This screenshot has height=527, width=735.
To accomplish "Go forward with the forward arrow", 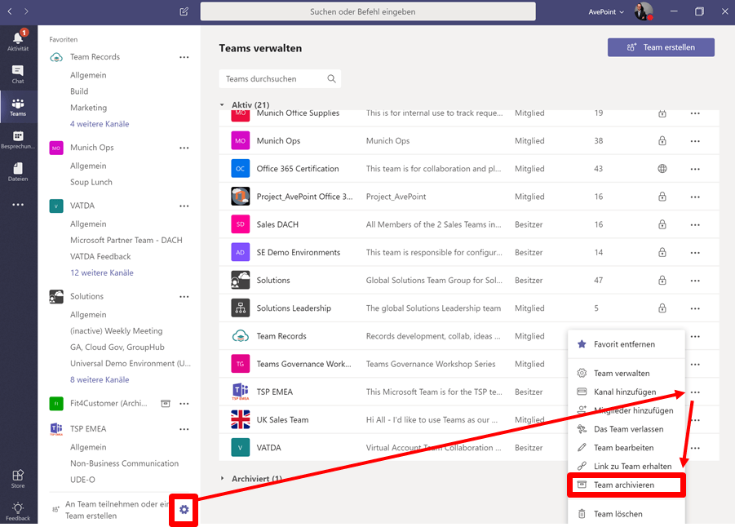I will click(x=26, y=11).
